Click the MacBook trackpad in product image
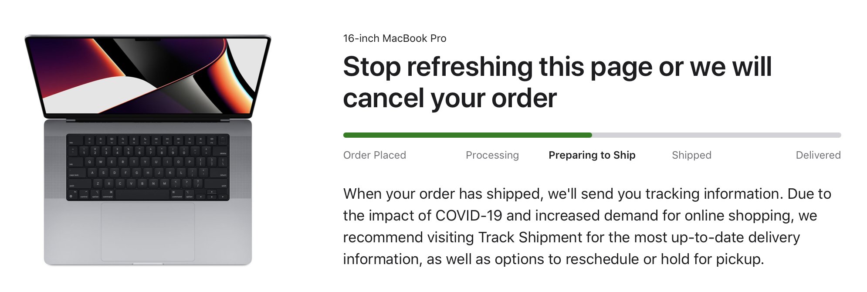Image resolution: width=867 pixels, height=292 pixels. tap(148, 231)
